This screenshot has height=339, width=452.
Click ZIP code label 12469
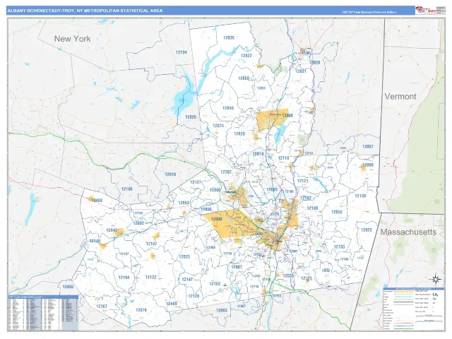(172, 304)
